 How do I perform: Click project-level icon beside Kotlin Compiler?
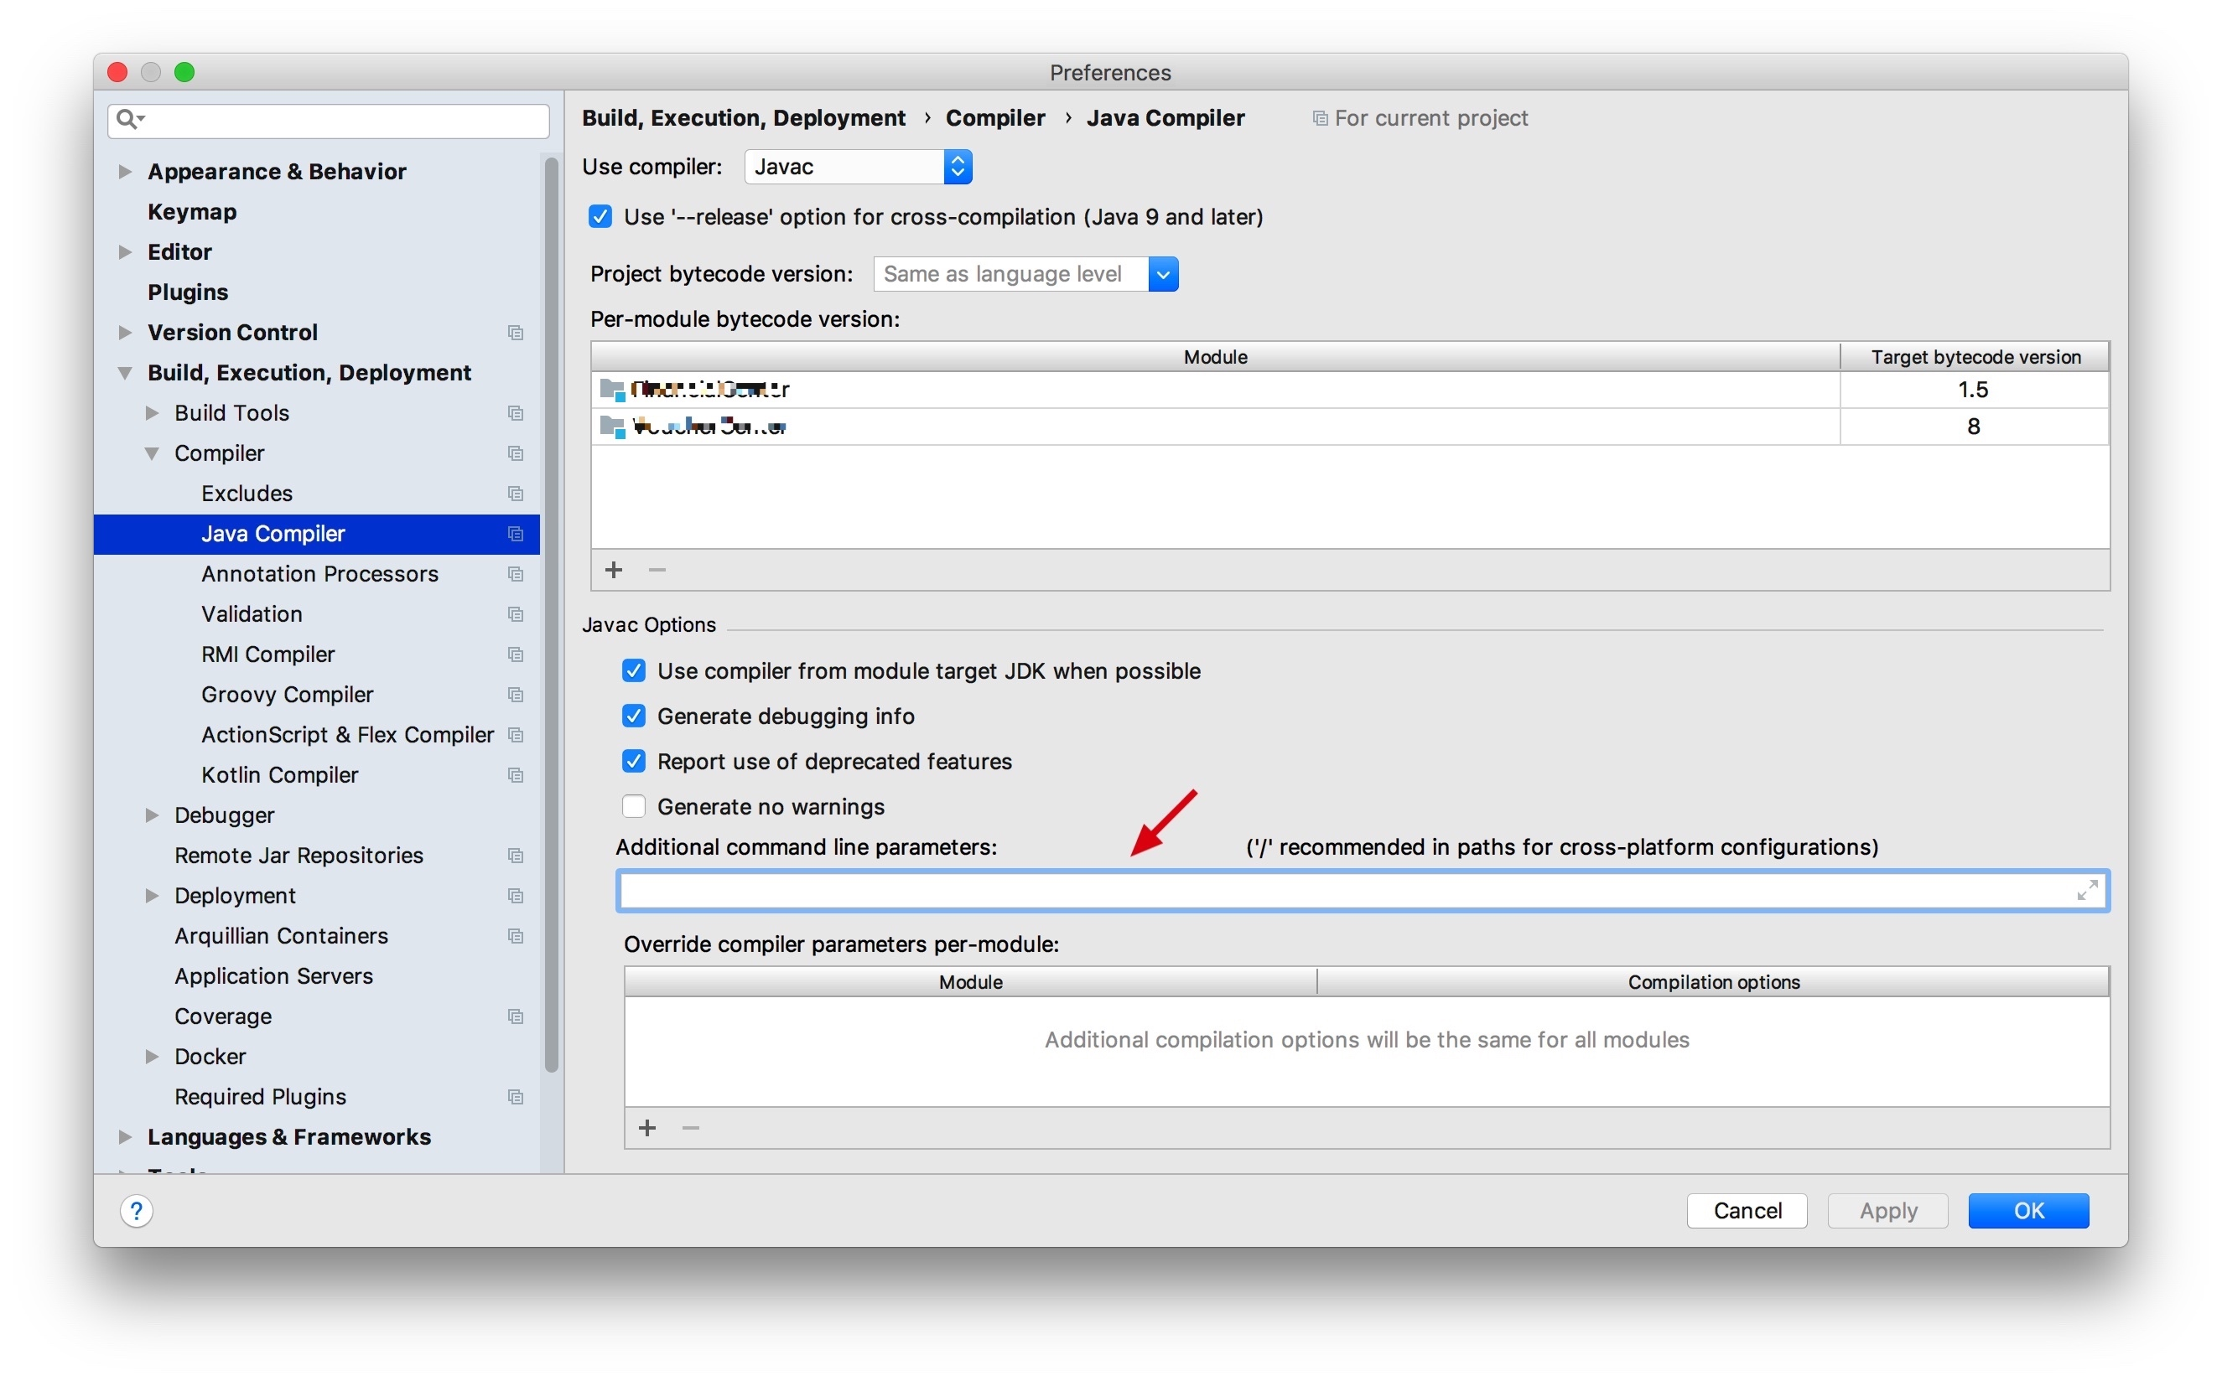(516, 774)
